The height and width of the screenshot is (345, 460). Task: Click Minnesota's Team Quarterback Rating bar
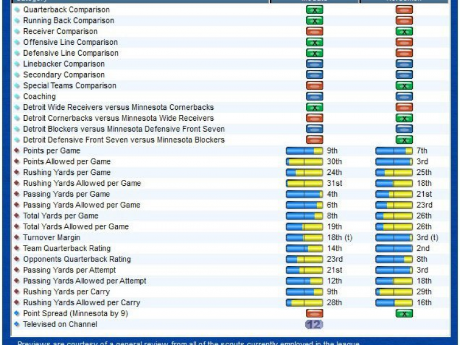click(394, 248)
